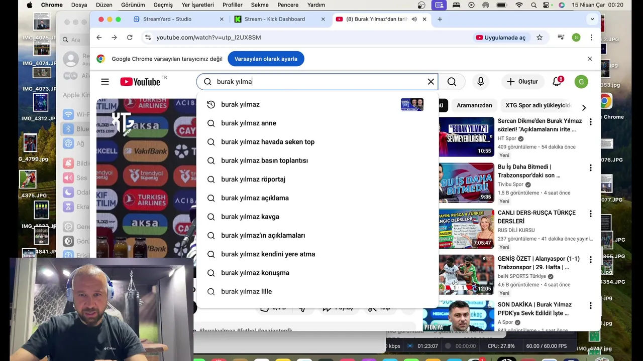The image size is (643, 361).
Task: Select suggestion burak yılmaz röportaj
Action: point(317,179)
